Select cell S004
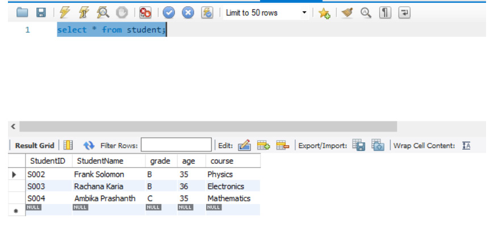Viewport: 494px width, 237px height. point(48,198)
